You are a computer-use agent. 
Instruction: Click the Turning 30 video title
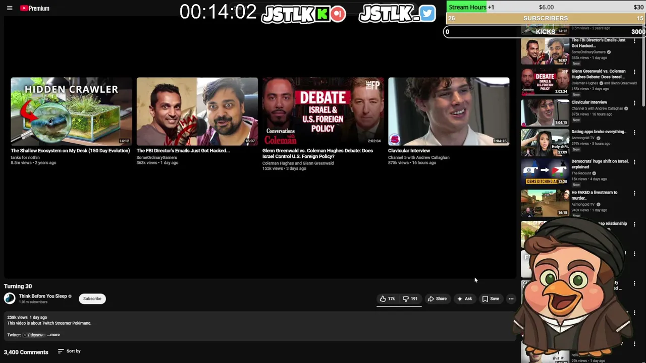tap(18, 286)
